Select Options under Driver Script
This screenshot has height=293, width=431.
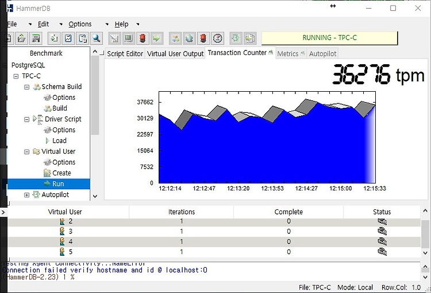pos(64,130)
